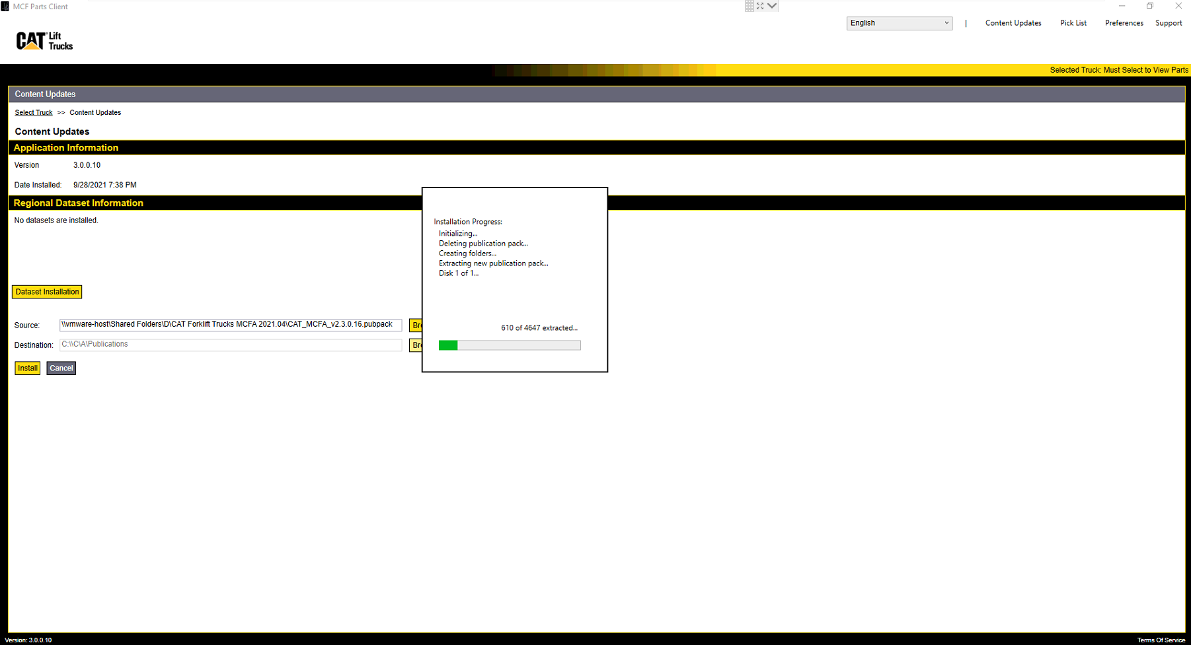The image size is (1191, 645).
Task: Open Content Updates in the top menu
Action: click(x=1013, y=23)
